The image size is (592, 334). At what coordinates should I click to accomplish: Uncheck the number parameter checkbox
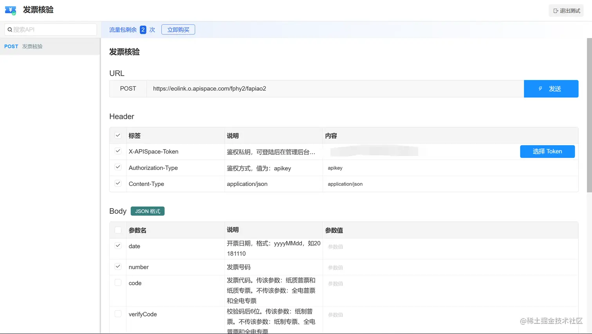click(x=118, y=266)
